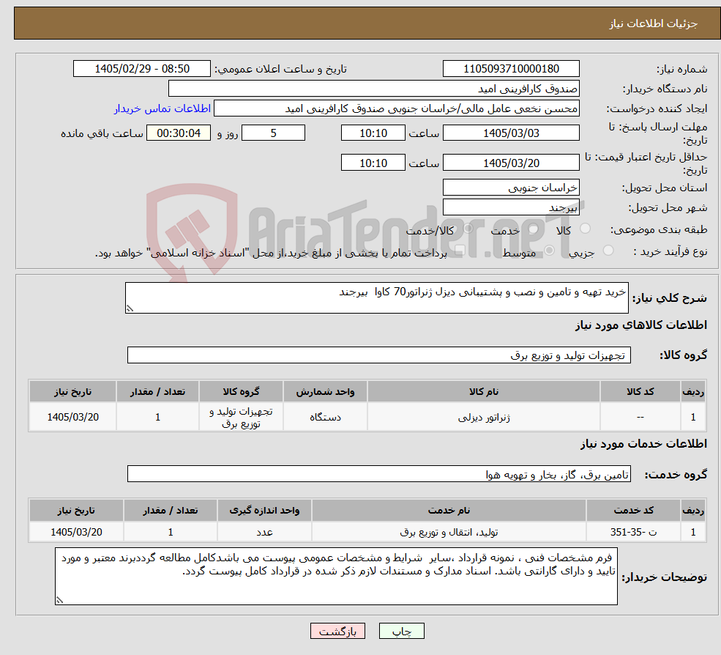
Task: Click service code cell ت -35-351
Action: [x=633, y=532]
